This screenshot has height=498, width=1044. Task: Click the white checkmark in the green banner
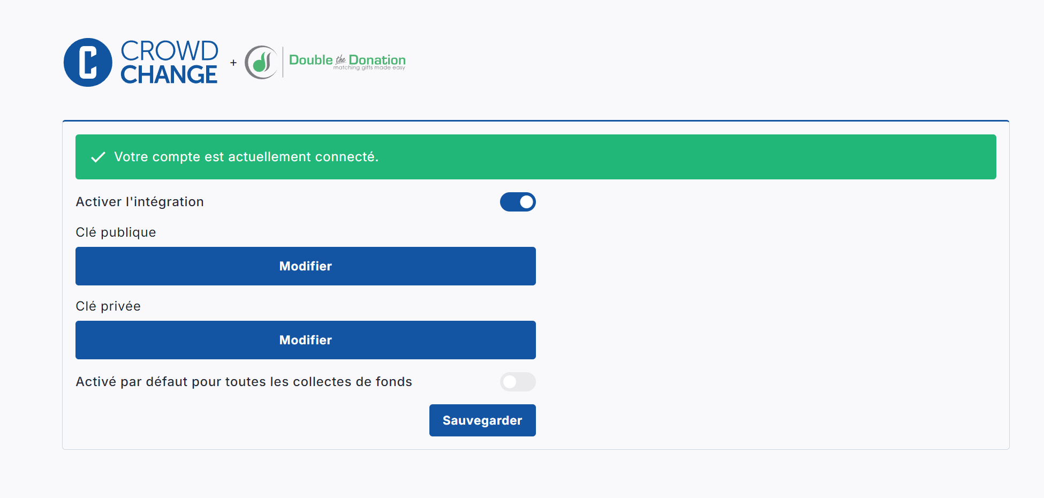pos(98,157)
